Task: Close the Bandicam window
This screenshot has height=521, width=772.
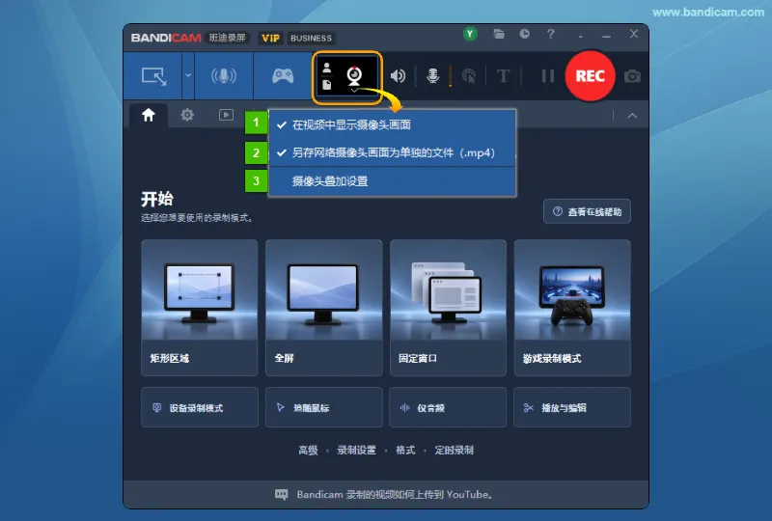Action: [x=634, y=34]
